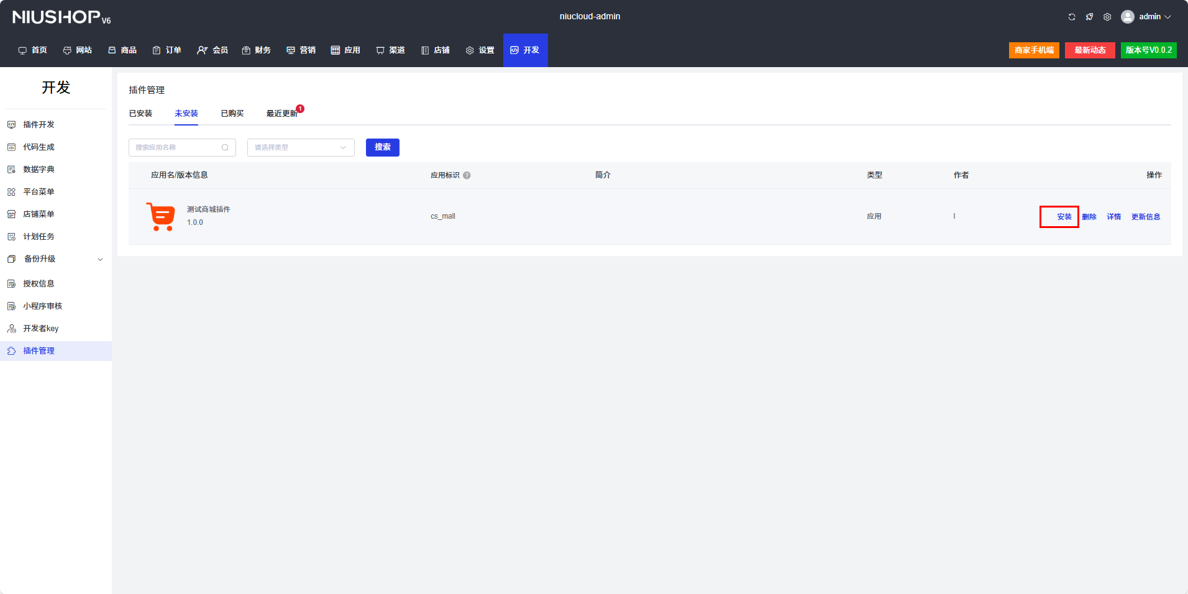1188x594 pixels.
Task: Open the 请选择类型 type dropdown
Action: (301, 147)
